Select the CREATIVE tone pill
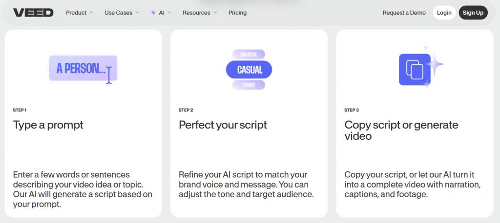 249,55
